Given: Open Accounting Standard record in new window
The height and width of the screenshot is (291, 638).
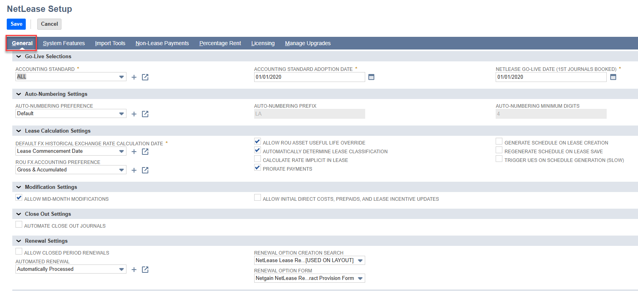Looking at the screenshot, I should [145, 77].
